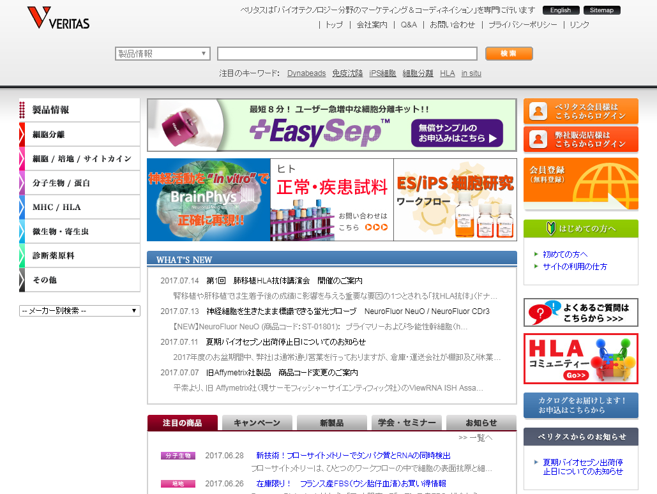
Task: Focus the main search text field
Action: point(347,54)
